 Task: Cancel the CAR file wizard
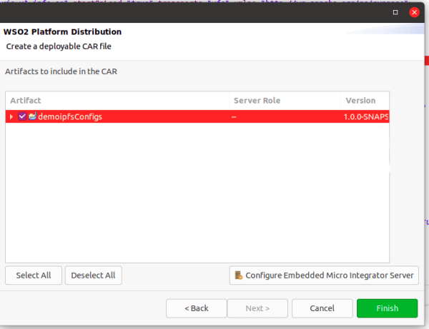(322, 308)
